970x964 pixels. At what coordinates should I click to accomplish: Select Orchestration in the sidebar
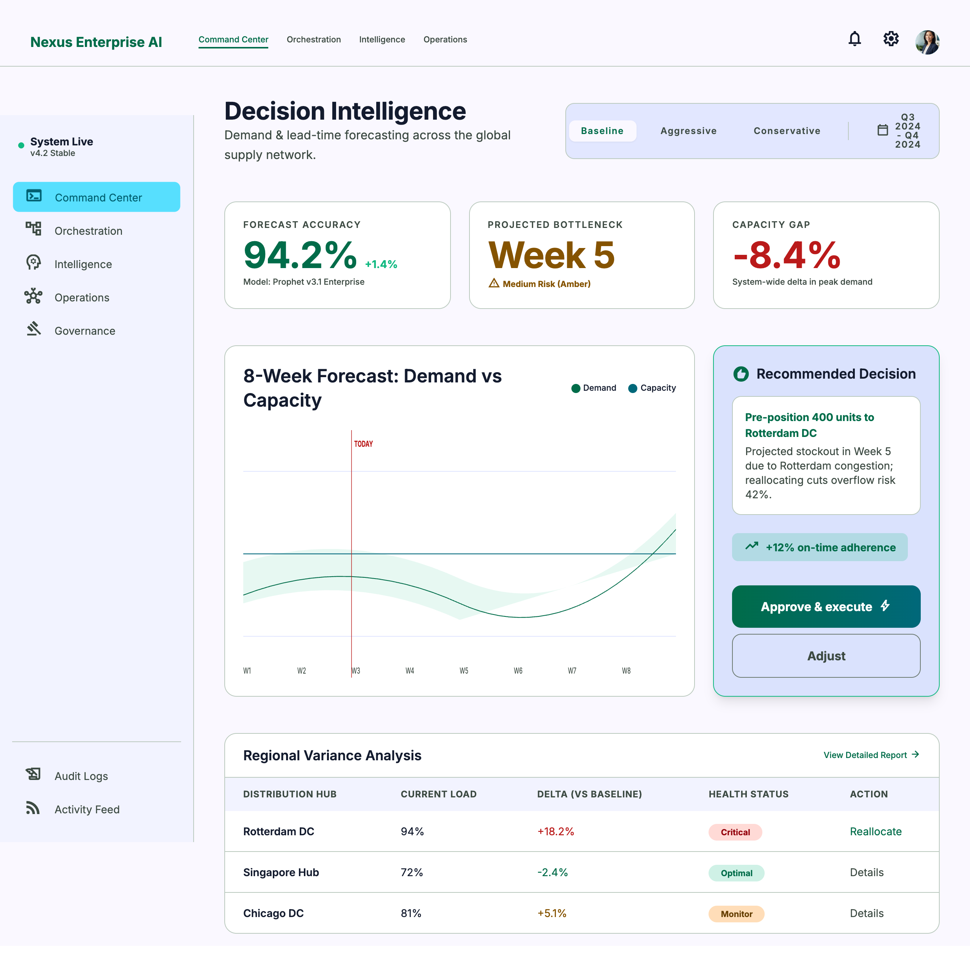pyautogui.click(x=96, y=230)
